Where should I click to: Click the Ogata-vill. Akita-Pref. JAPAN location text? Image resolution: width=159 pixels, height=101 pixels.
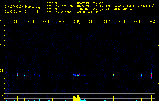[116, 6]
